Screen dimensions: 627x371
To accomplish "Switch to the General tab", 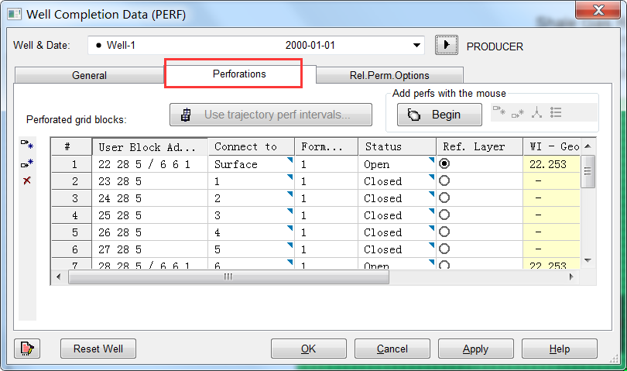I will click(89, 75).
